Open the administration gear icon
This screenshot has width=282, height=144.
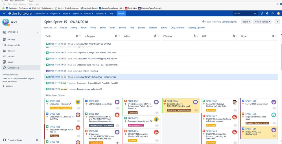pyautogui.click(x=272, y=14)
